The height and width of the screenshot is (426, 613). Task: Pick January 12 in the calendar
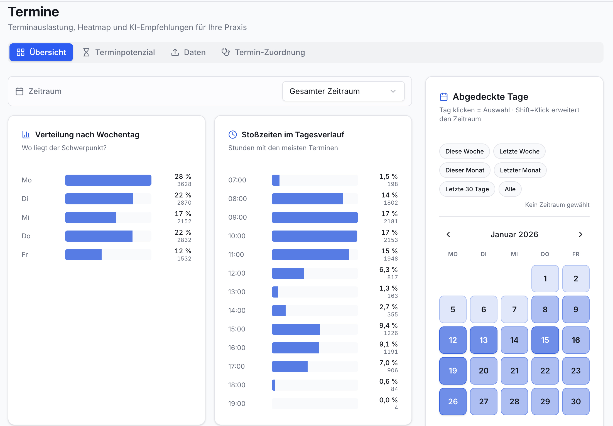tap(453, 340)
